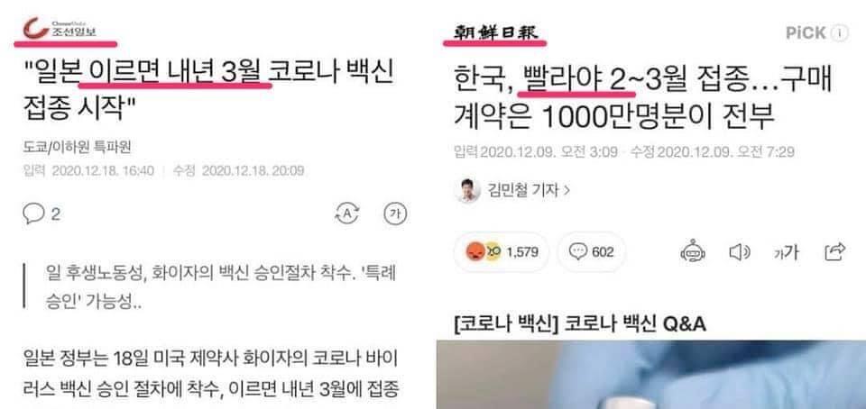Adjust text size with 가가 icon

click(x=786, y=252)
